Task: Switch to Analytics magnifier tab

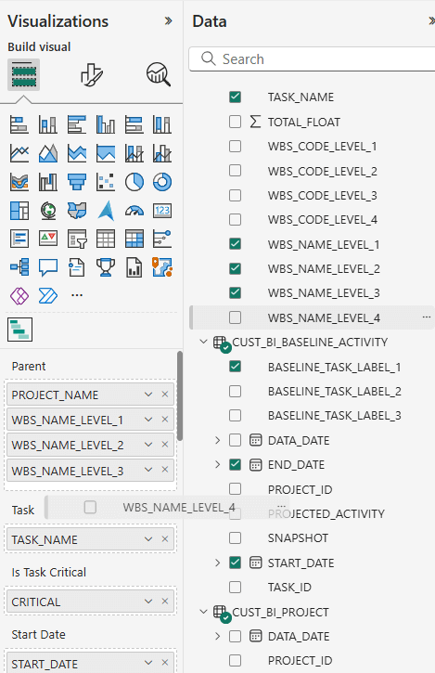Action: click(x=159, y=74)
